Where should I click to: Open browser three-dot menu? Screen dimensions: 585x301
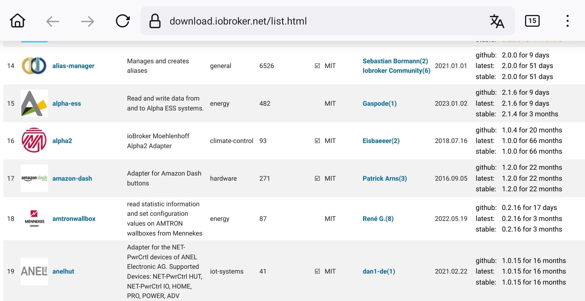click(567, 21)
